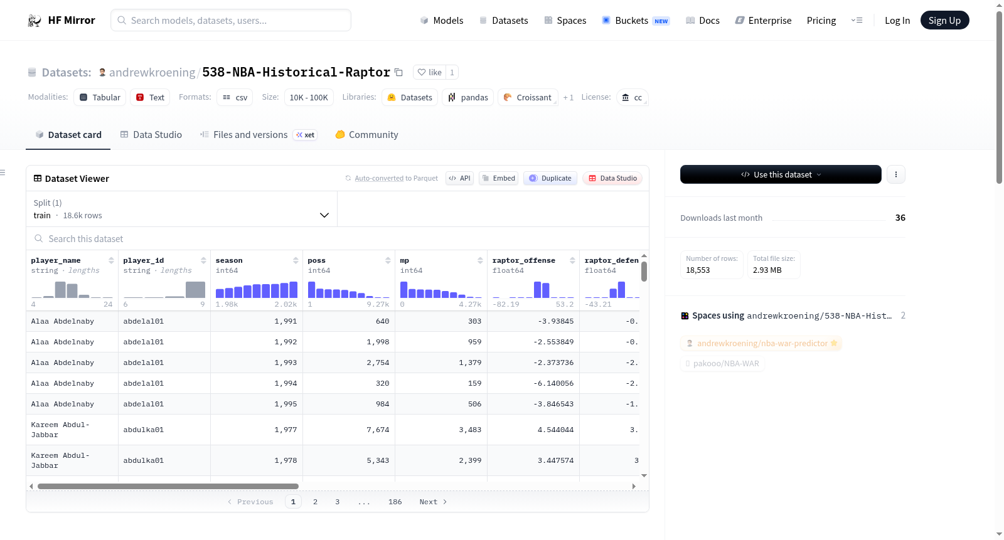Click the andrewkroening author link
Viewport: 1004px width, 540px height.
click(x=152, y=73)
